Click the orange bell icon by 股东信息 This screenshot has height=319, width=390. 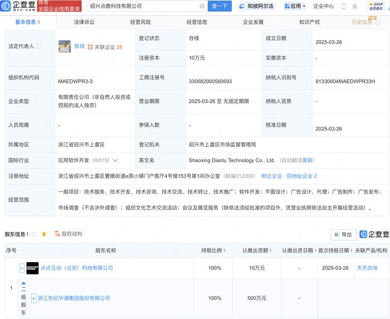[44, 234]
